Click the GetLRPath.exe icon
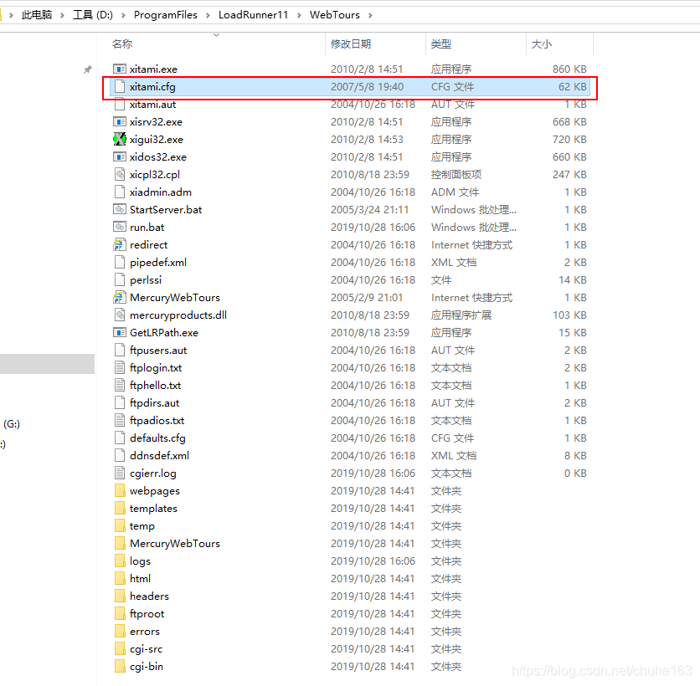Viewport: 700px width, 686px height. (x=119, y=333)
